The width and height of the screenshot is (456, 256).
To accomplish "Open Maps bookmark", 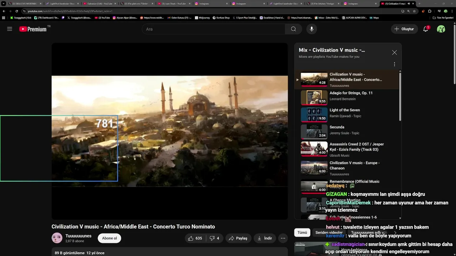I will coord(374,17).
